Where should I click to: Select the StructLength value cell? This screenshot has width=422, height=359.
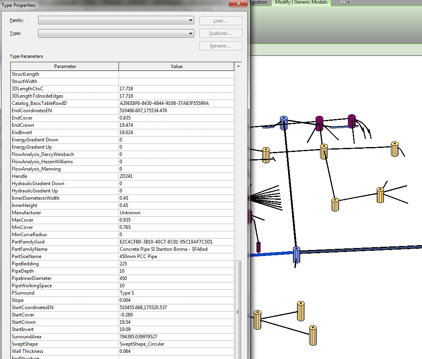coord(176,74)
